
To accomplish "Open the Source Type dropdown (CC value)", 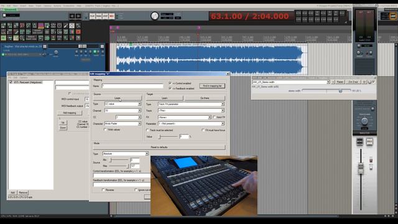I will [123, 104].
